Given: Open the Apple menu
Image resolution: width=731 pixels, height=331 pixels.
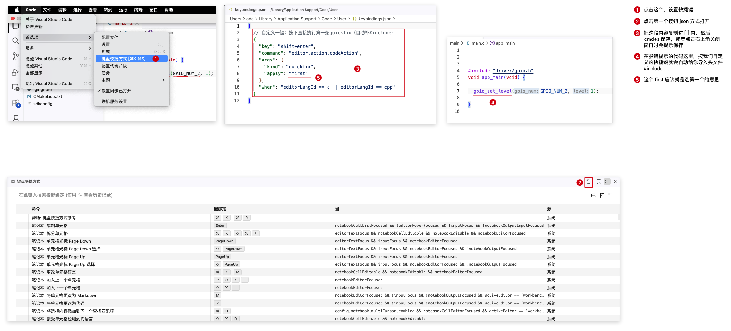Looking at the screenshot, I should click(x=16, y=10).
